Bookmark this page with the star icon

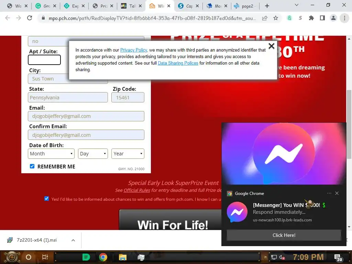tap(276, 18)
